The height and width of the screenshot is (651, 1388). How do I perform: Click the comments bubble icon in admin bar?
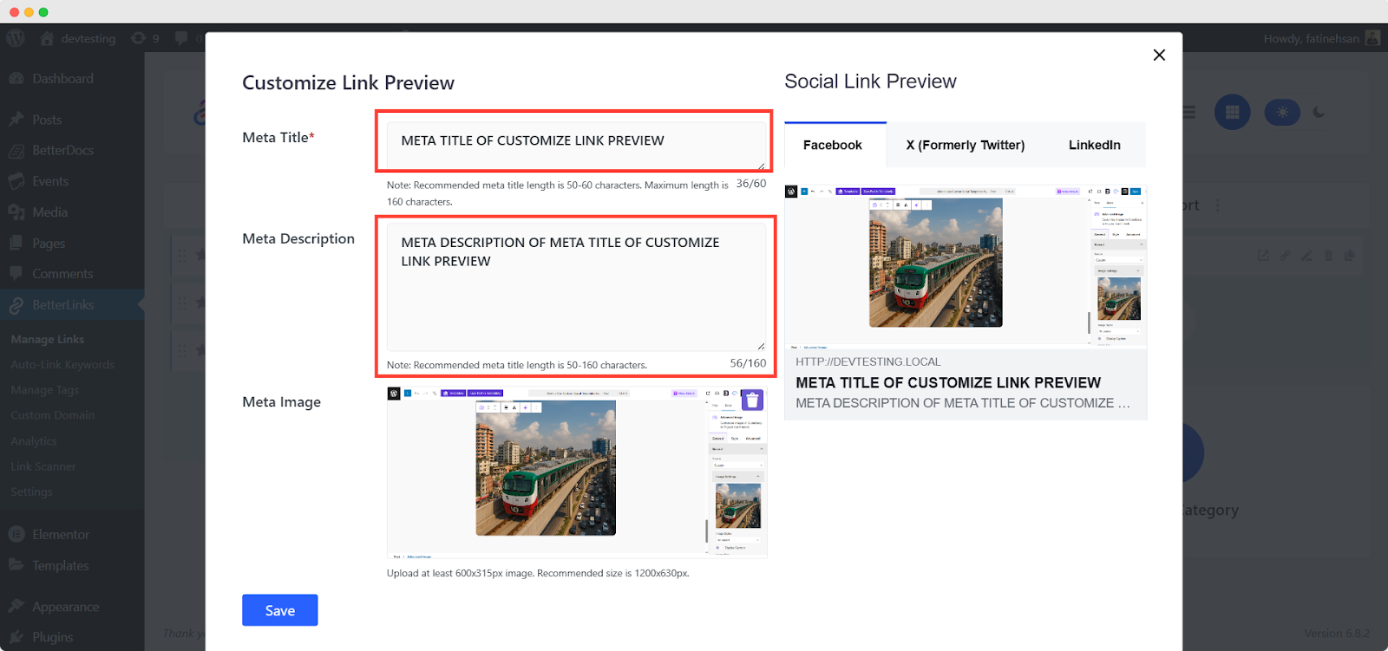point(181,38)
